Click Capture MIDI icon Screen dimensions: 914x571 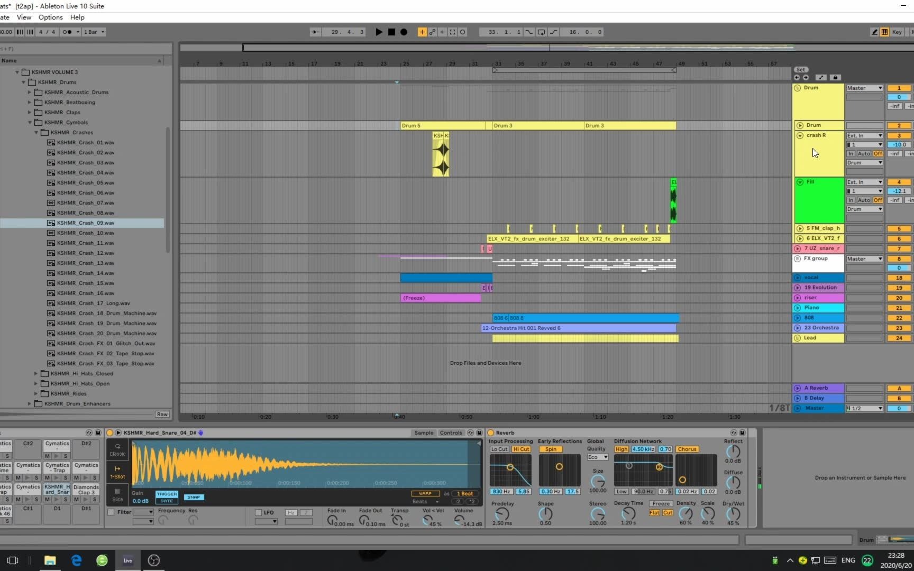(x=452, y=32)
